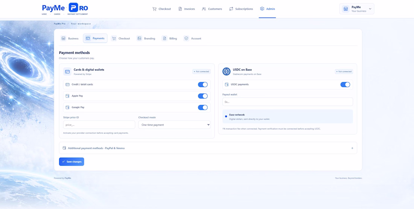
Task: Open Subscriptions in the top navigation
Action: (241, 9)
